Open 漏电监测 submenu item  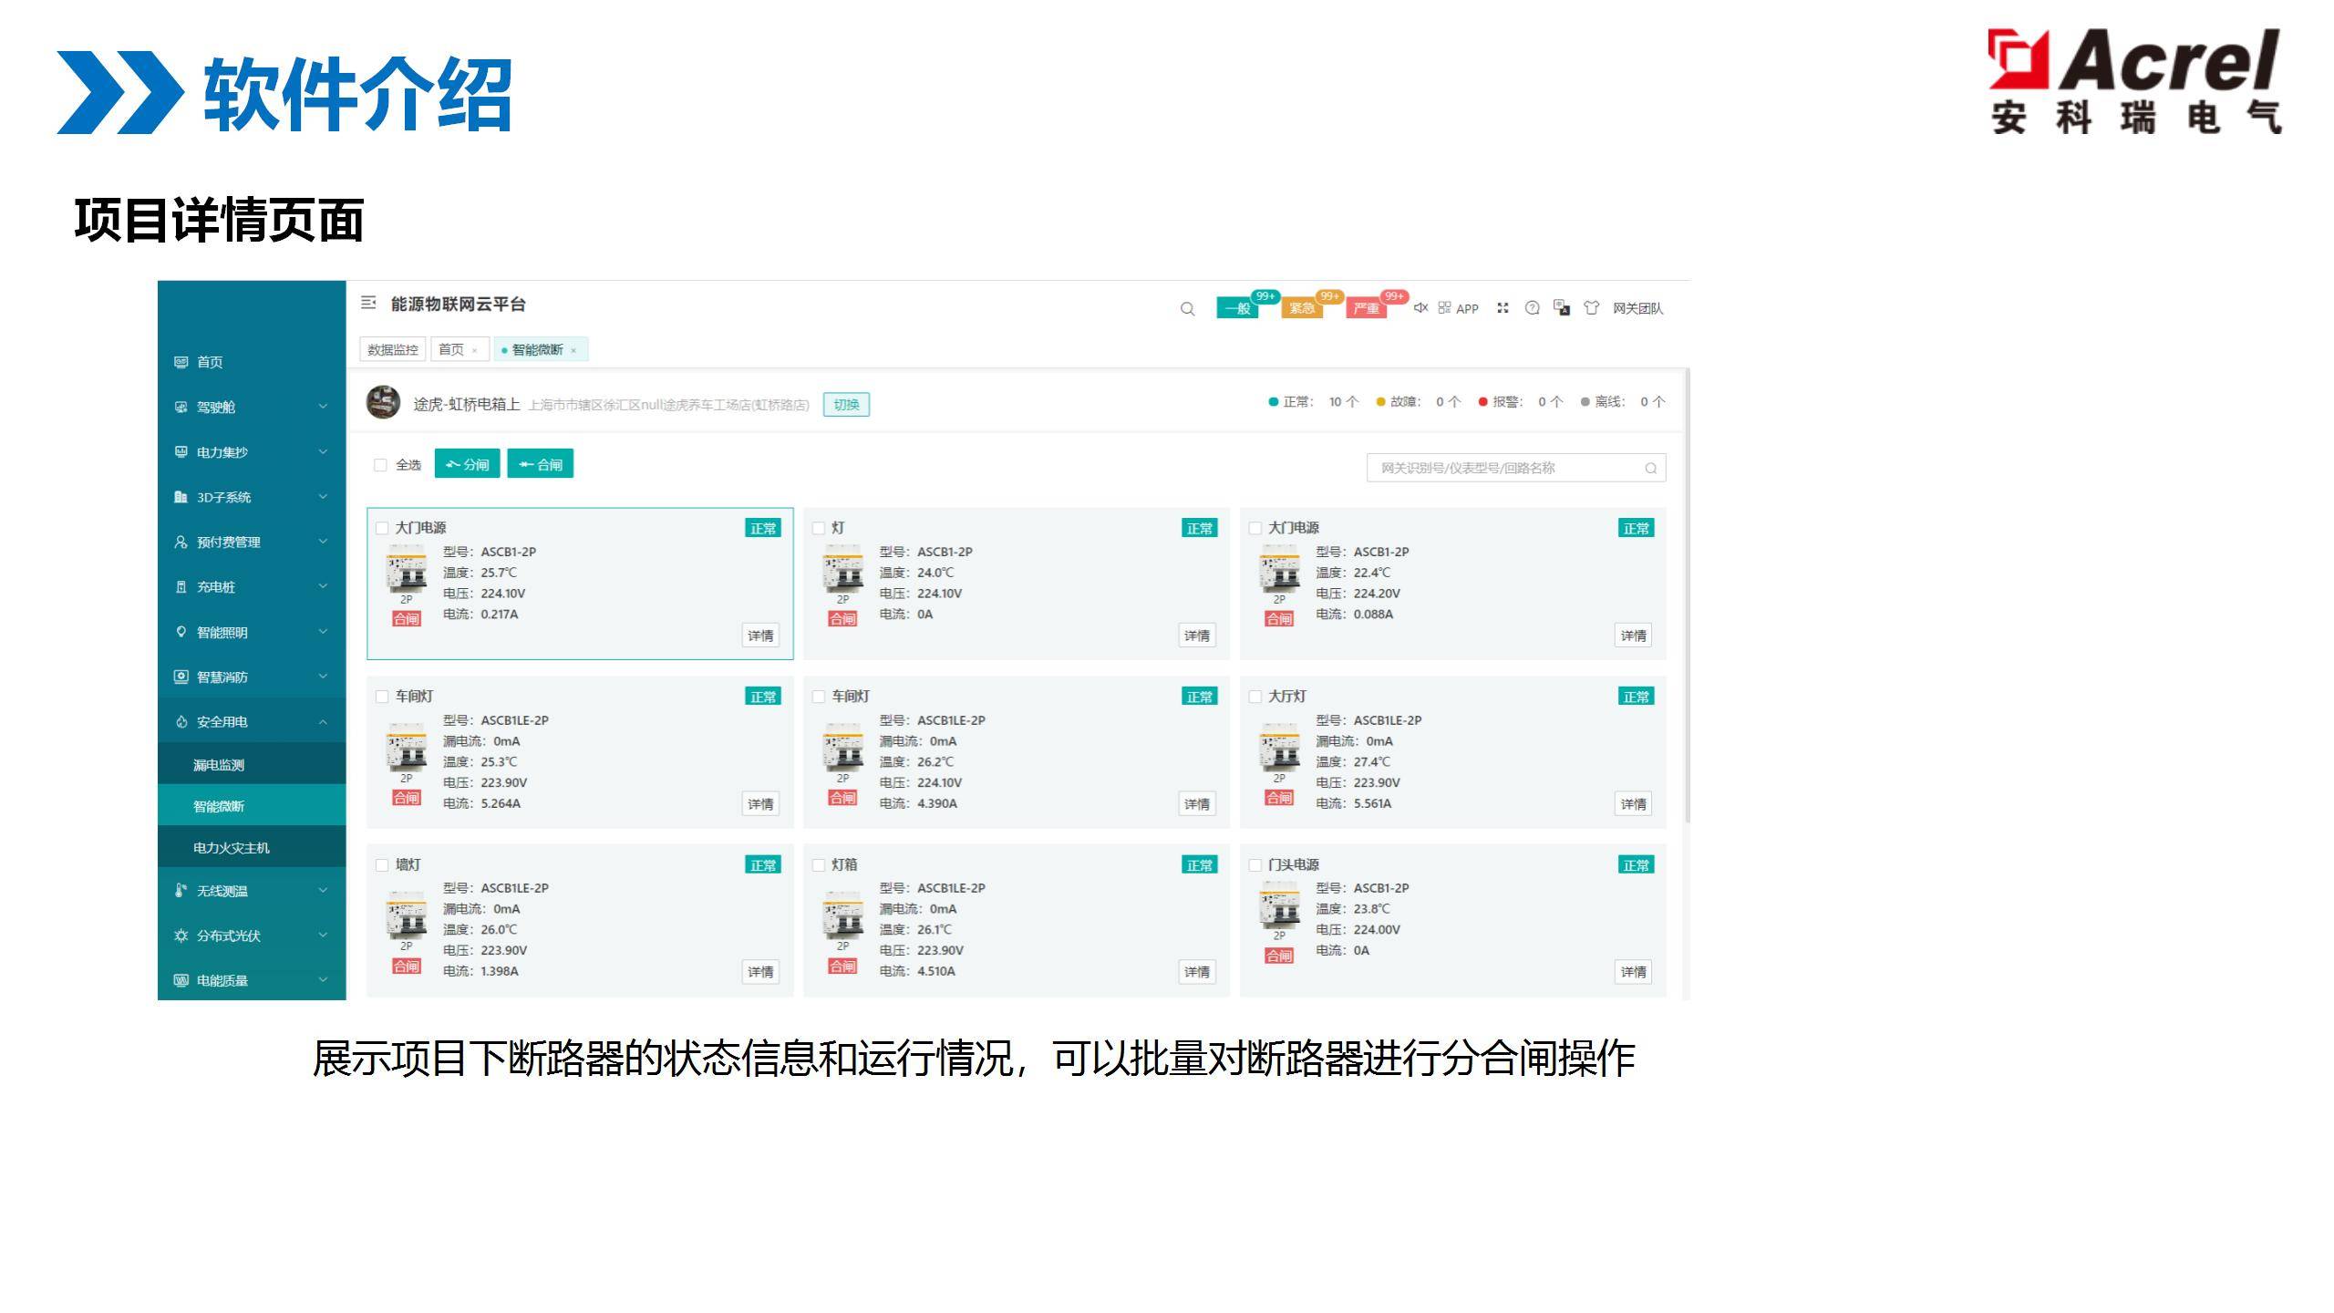(219, 765)
